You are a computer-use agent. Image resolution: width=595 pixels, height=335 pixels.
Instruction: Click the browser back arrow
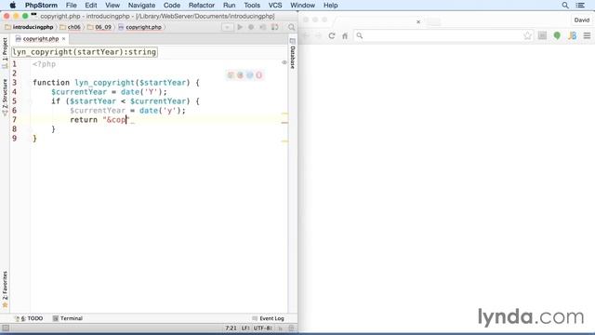click(307, 35)
